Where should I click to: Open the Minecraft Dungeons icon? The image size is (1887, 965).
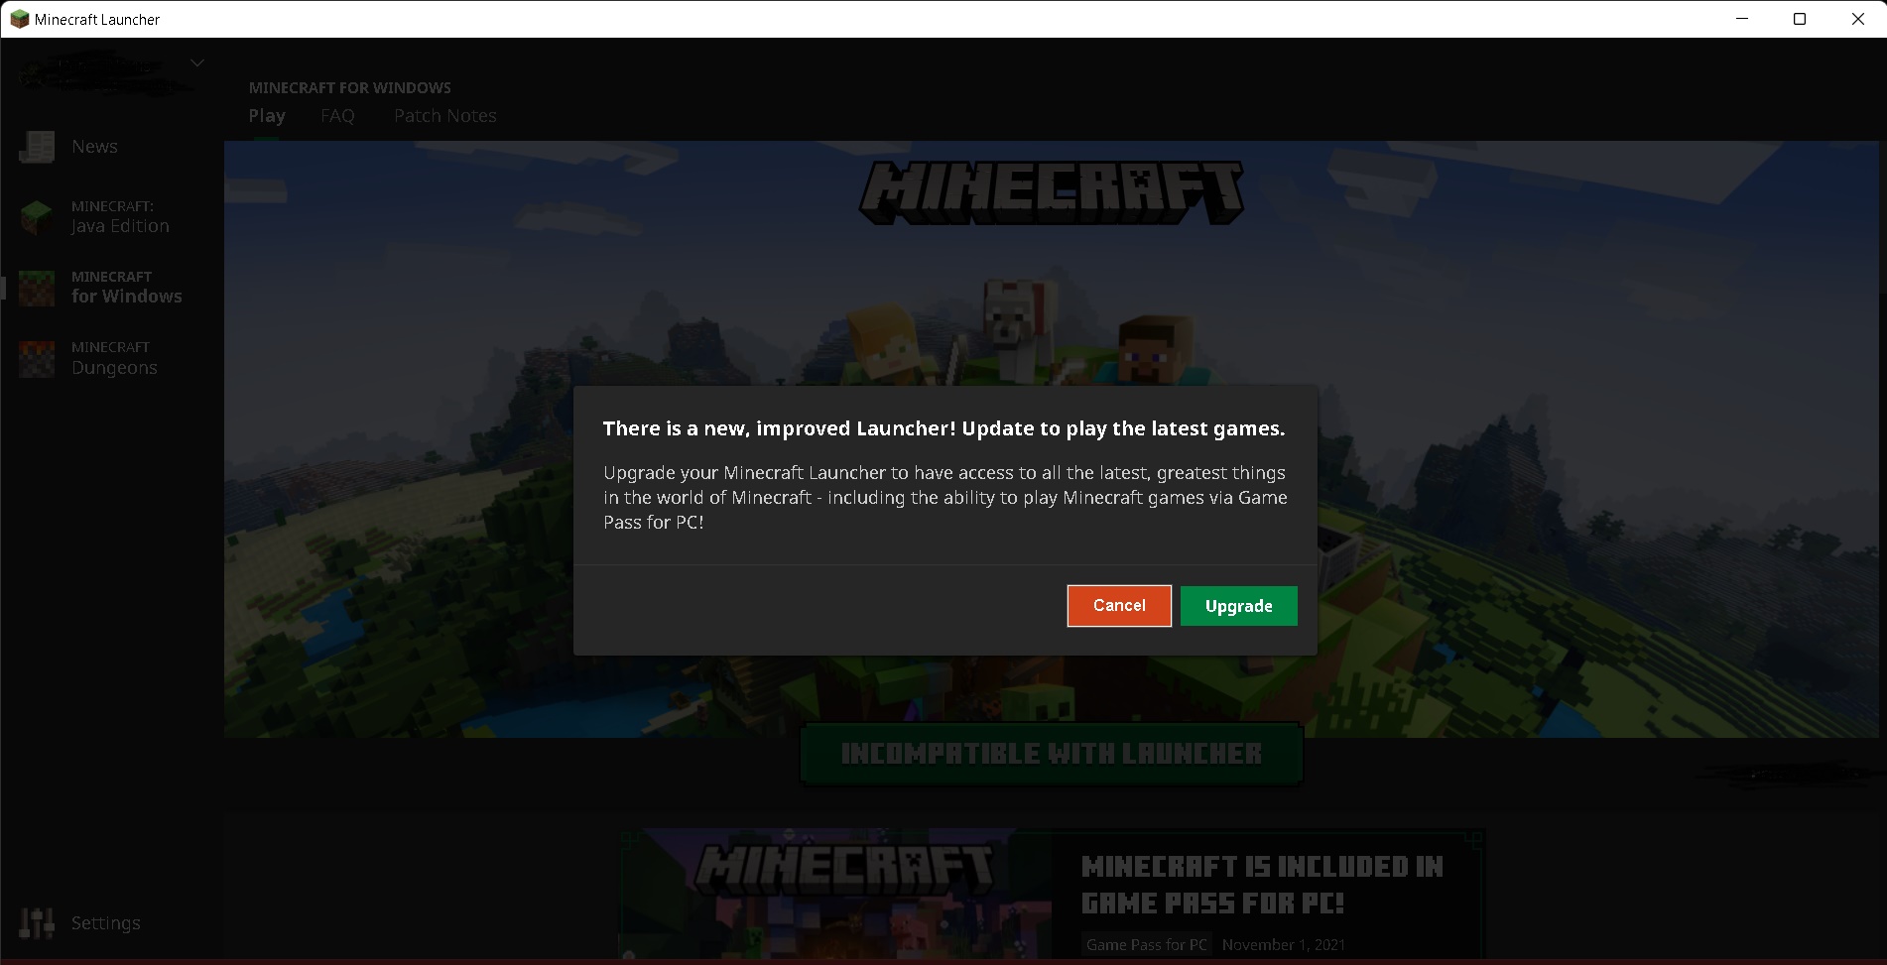click(37, 358)
